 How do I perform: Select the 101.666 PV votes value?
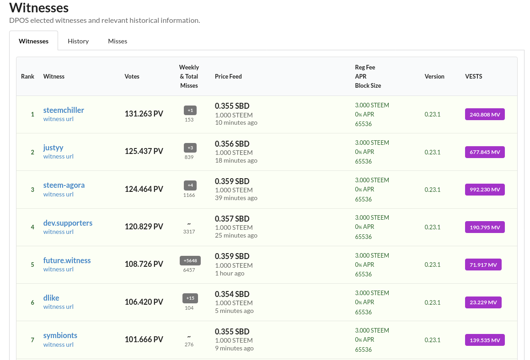point(144,339)
